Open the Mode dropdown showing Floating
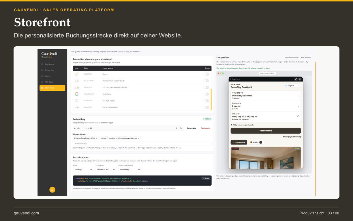This screenshot has width=353, height=221. click(83, 170)
